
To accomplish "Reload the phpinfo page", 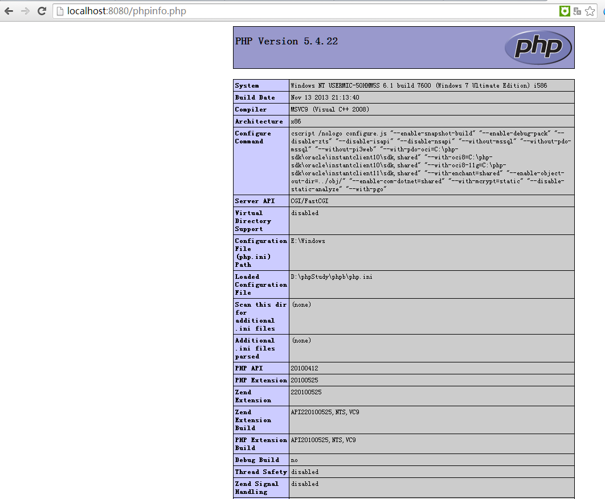I will [x=42, y=11].
